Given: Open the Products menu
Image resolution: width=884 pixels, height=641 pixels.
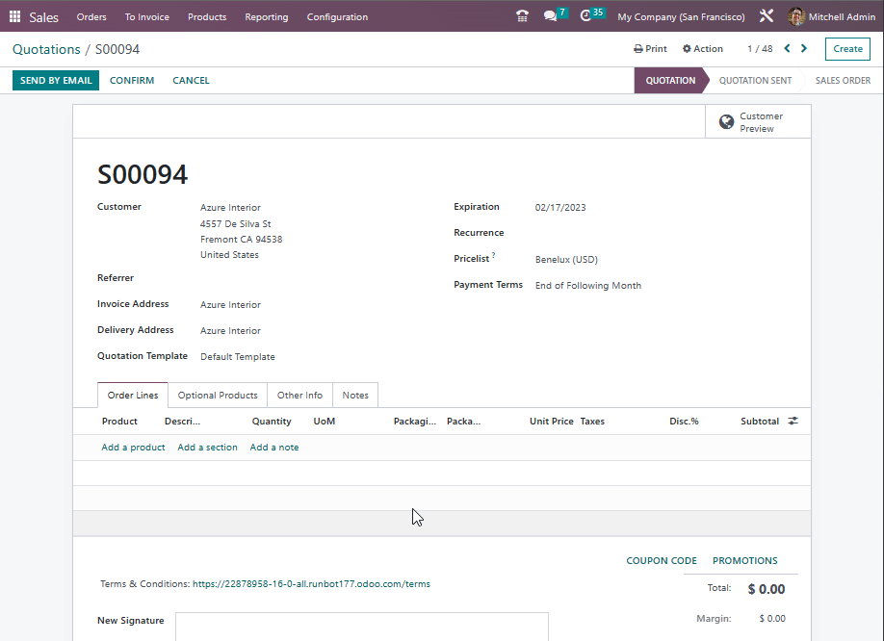Looking at the screenshot, I should 207,17.
